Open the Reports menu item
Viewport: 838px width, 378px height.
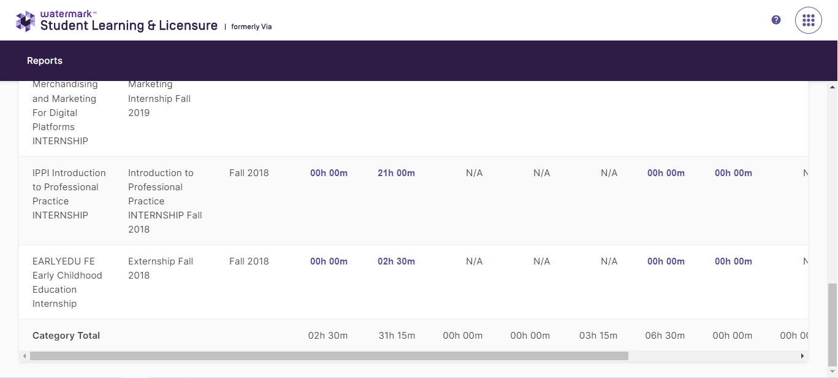pos(45,61)
